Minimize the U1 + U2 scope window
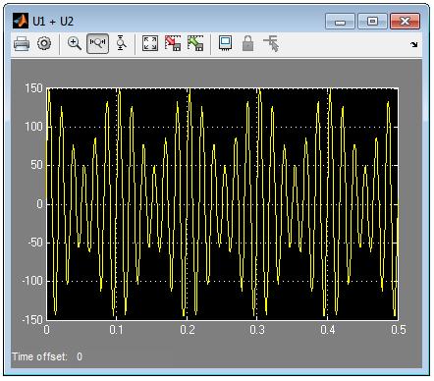This screenshot has width=434, height=381. click(x=340, y=22)
